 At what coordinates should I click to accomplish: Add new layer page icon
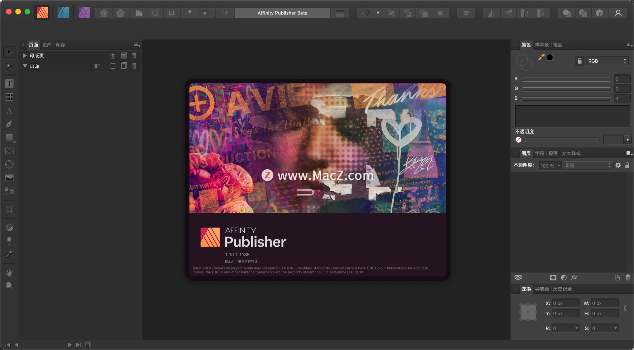(617, 277)
